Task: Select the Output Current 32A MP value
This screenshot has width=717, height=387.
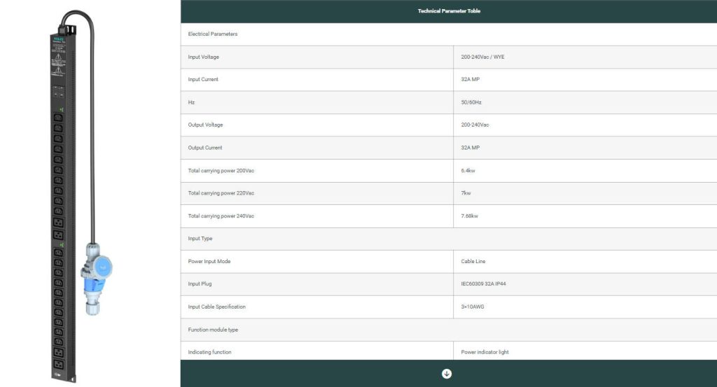Action: point(470,148)
